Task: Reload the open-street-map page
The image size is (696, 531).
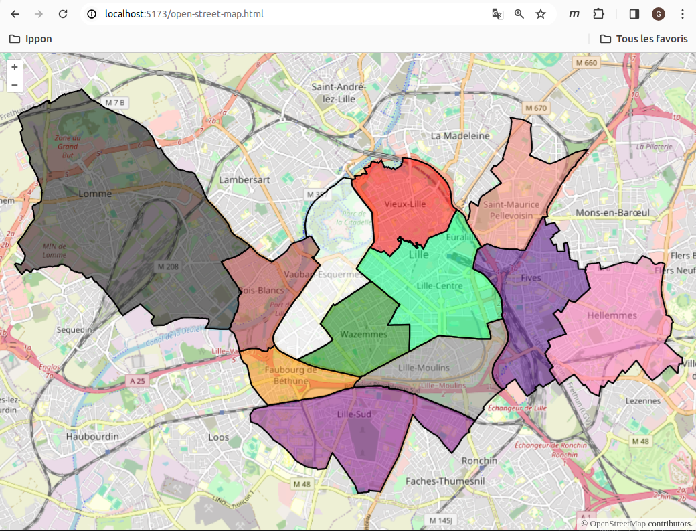Action: click(x=62, y=13)
